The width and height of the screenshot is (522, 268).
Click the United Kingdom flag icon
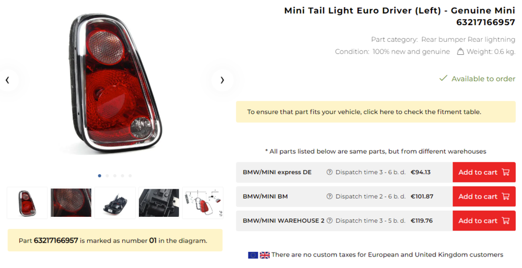[x=265, y=255]
